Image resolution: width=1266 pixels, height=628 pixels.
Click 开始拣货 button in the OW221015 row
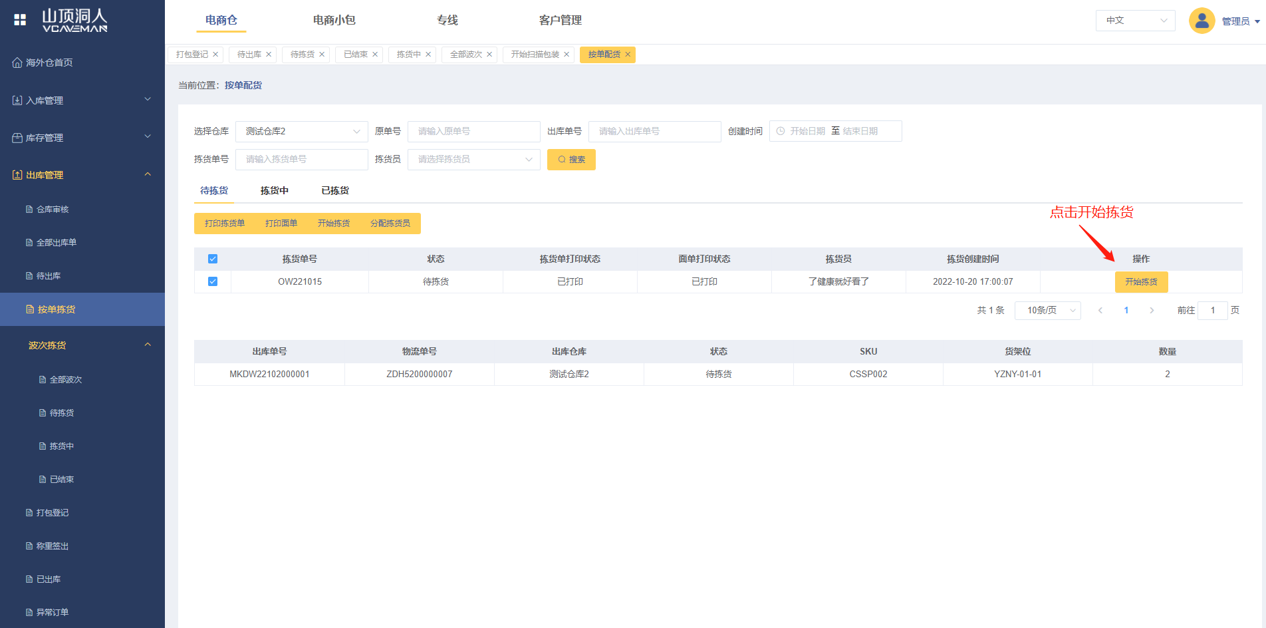(1141, 282)
